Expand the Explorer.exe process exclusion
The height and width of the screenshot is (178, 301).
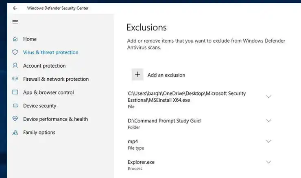[268, 162]
